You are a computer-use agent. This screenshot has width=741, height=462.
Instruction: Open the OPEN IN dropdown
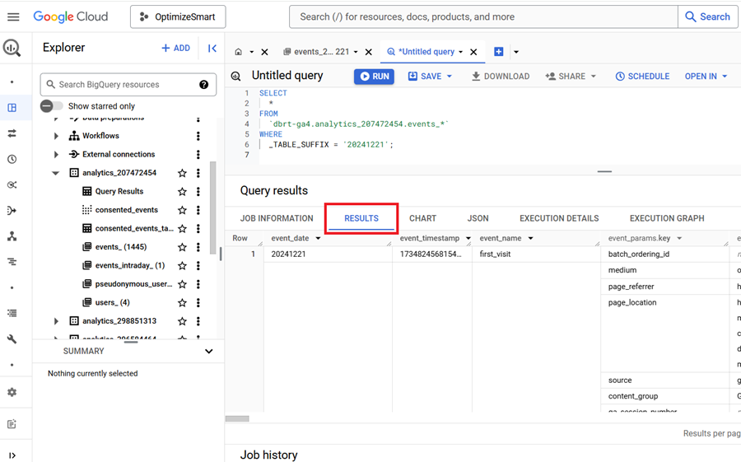[x=706, y=77]
